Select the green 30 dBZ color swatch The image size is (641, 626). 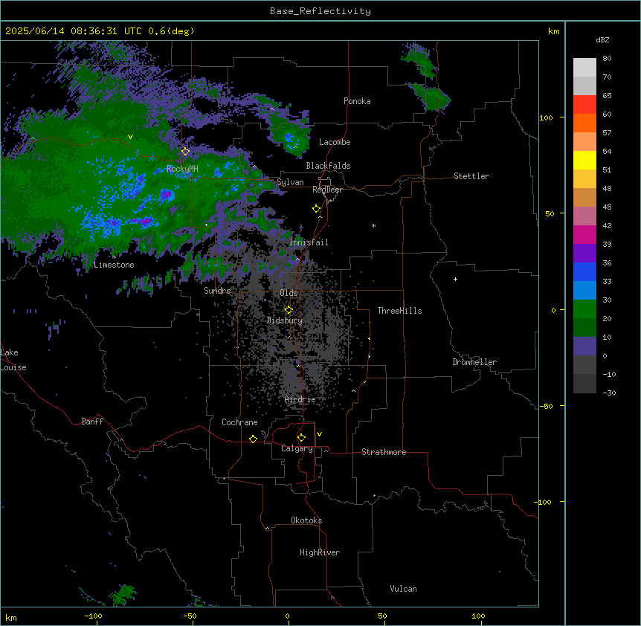click(584, 309)
